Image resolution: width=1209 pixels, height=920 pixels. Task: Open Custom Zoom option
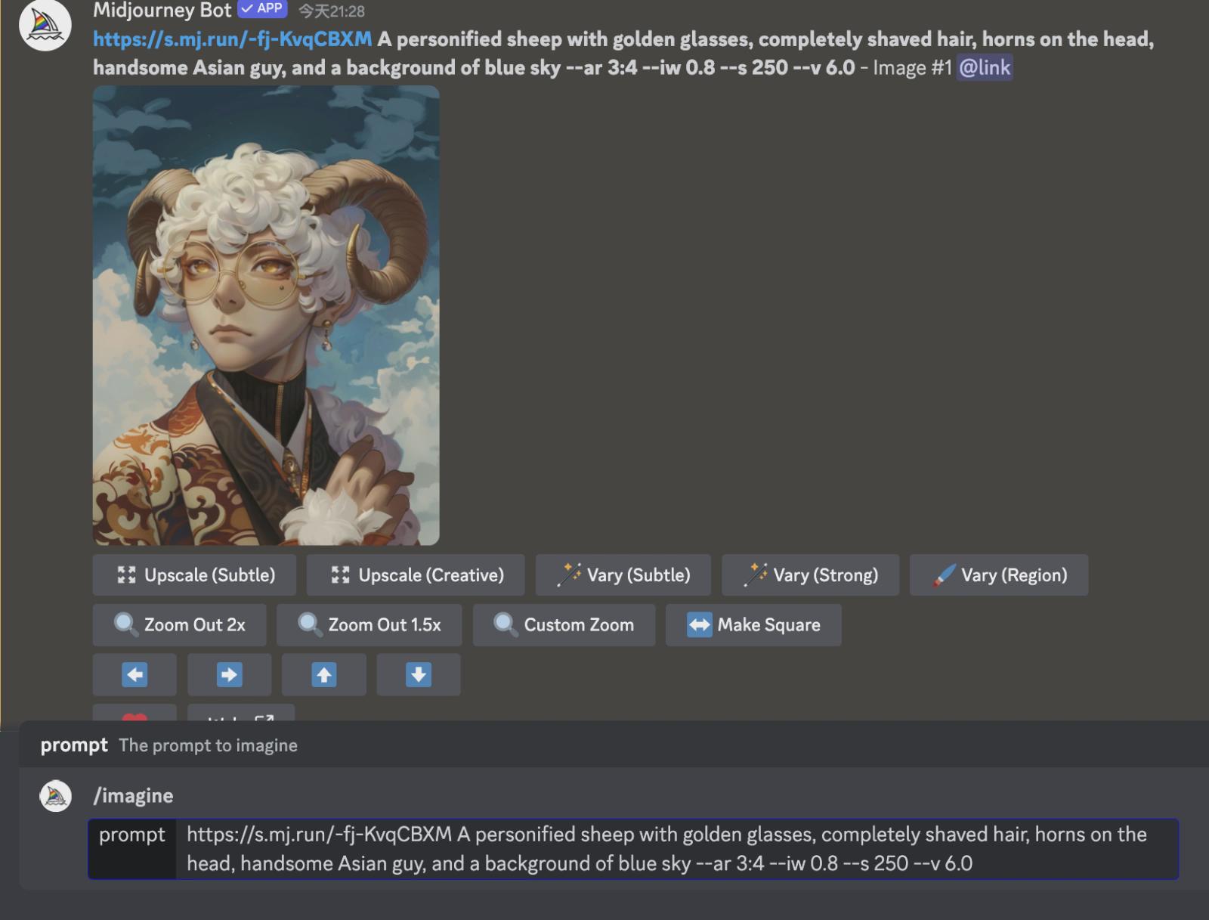[564, 624]
